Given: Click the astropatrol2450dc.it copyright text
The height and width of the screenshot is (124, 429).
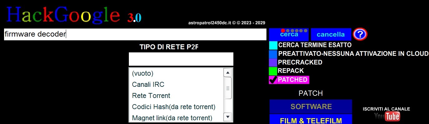Looking at the screenshot, I should tap(227, 23).
